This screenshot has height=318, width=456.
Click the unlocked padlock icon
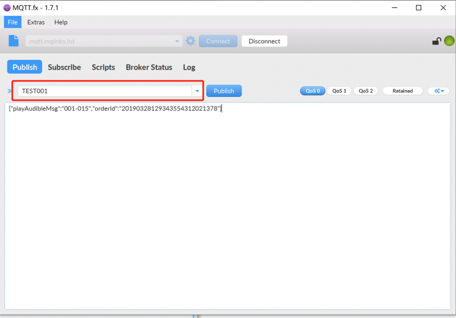tap(437, 41)
